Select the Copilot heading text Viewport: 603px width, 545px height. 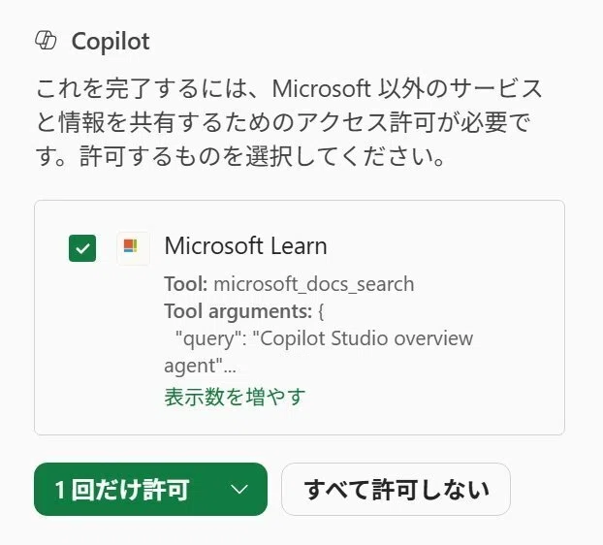111,41
